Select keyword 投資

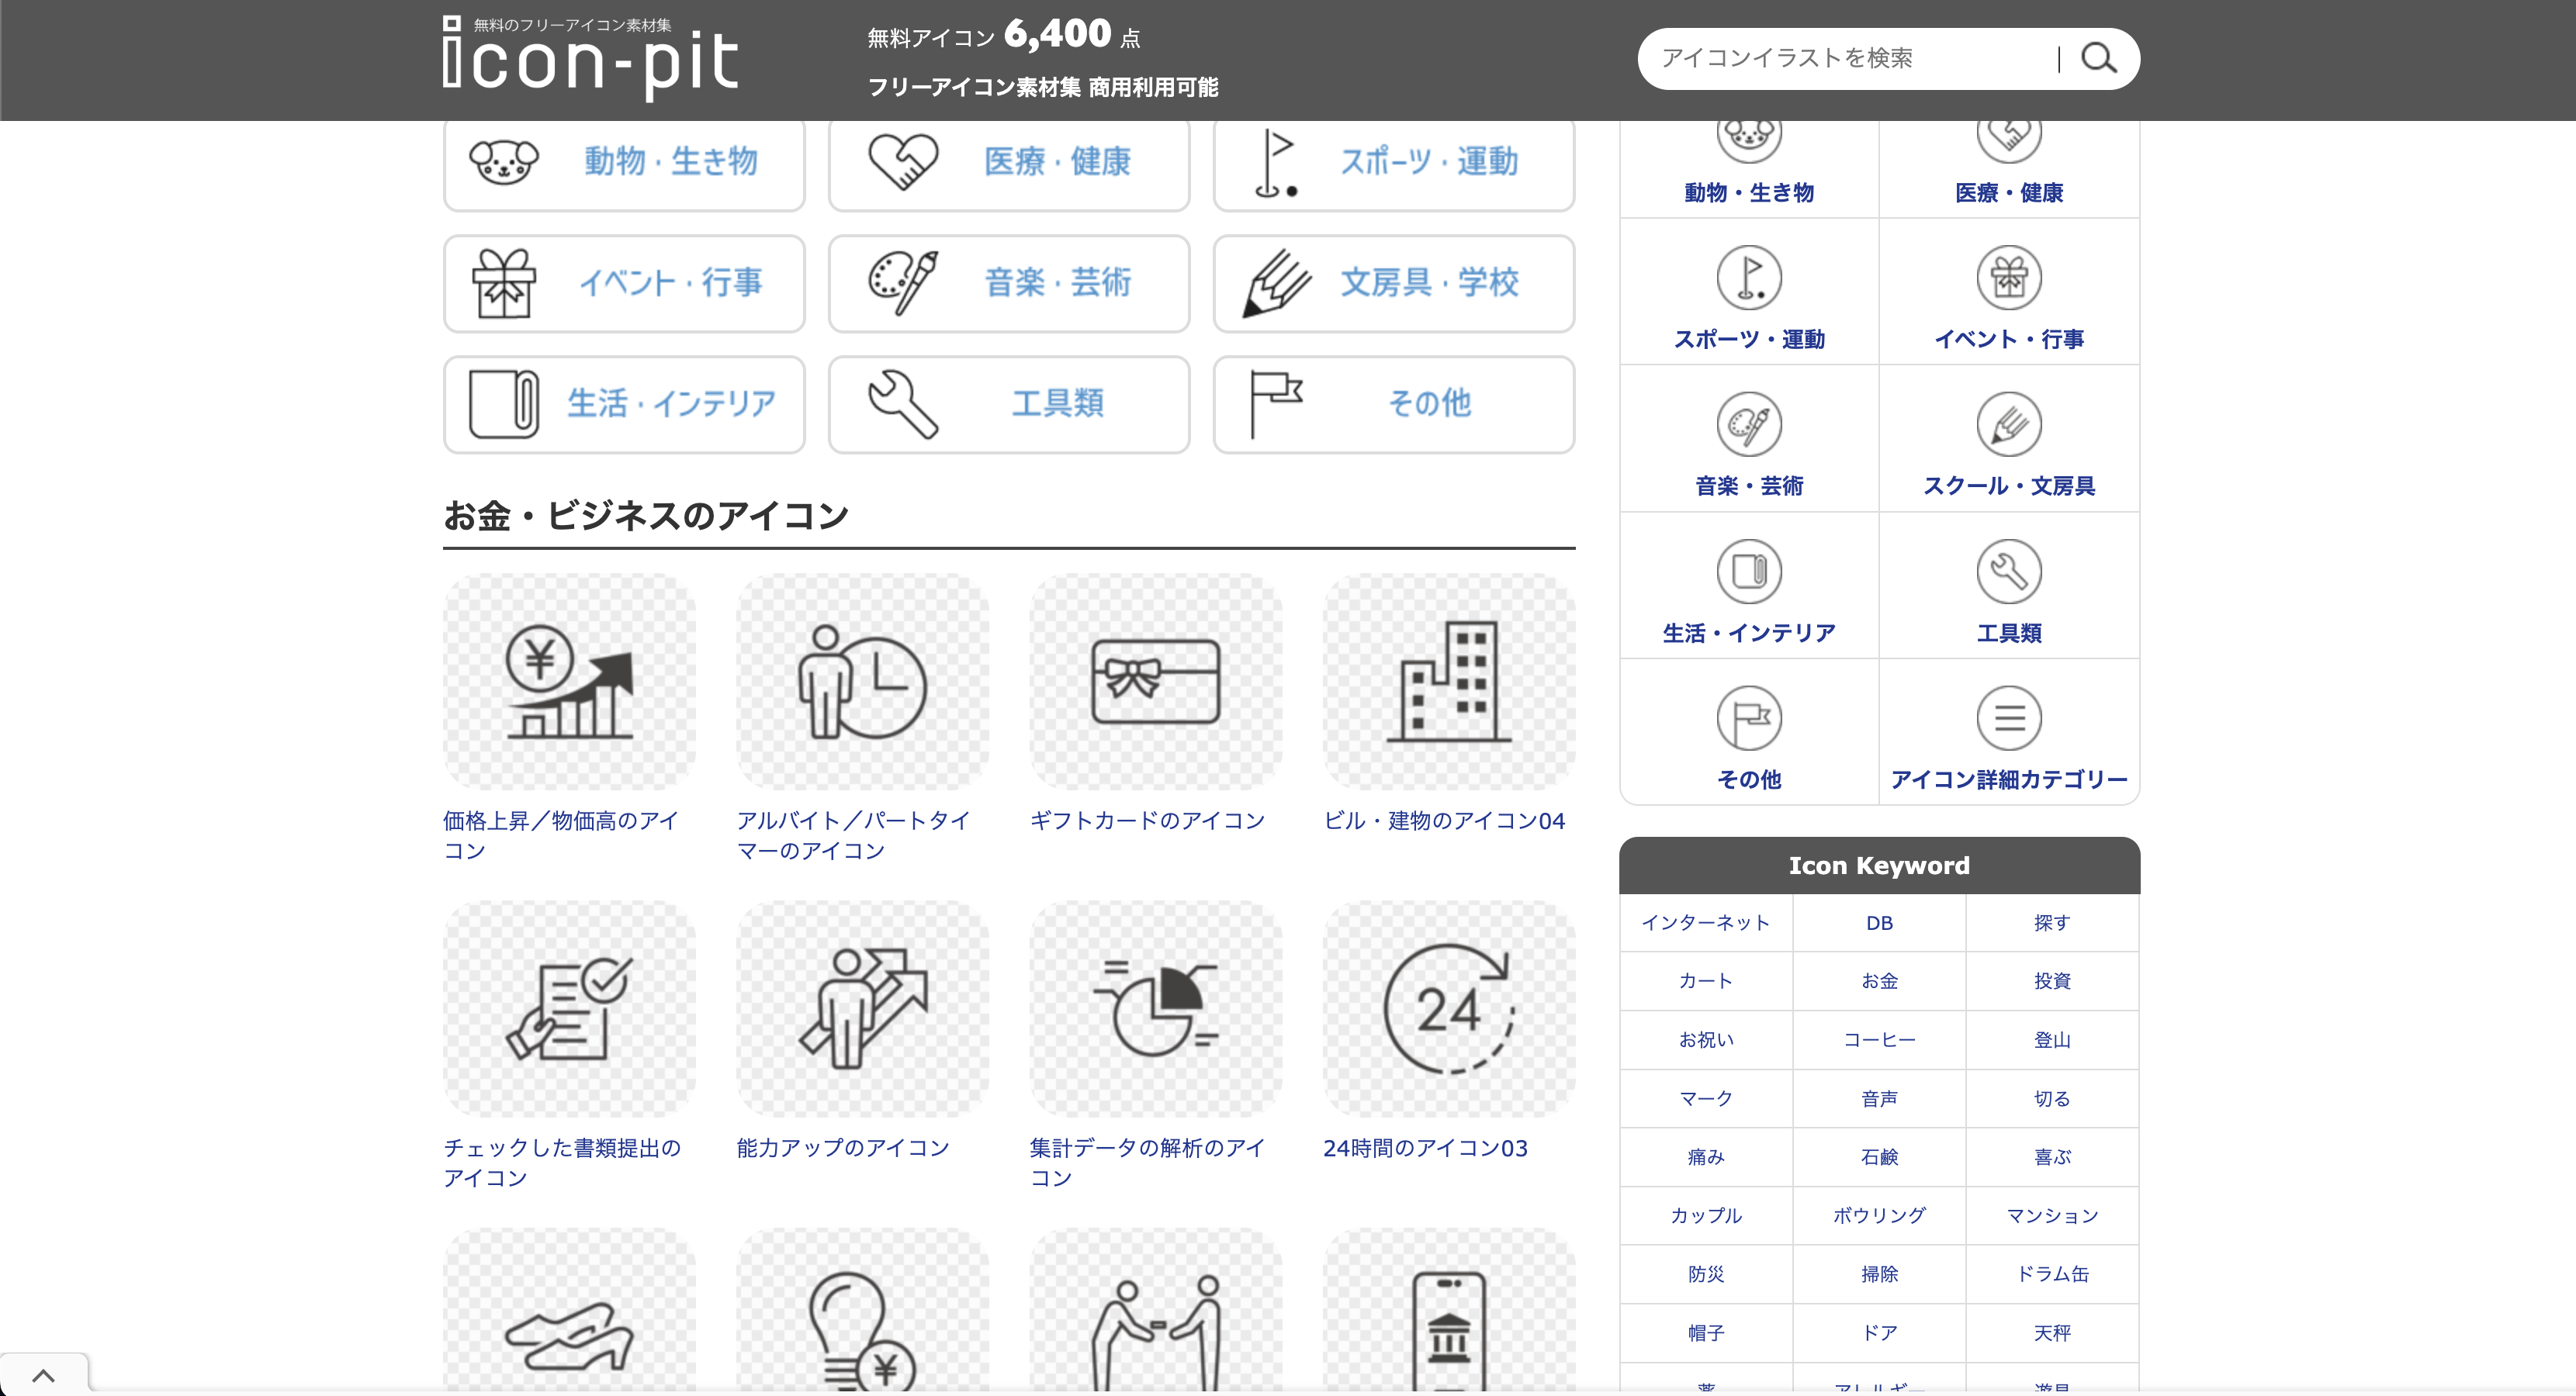2052,980
